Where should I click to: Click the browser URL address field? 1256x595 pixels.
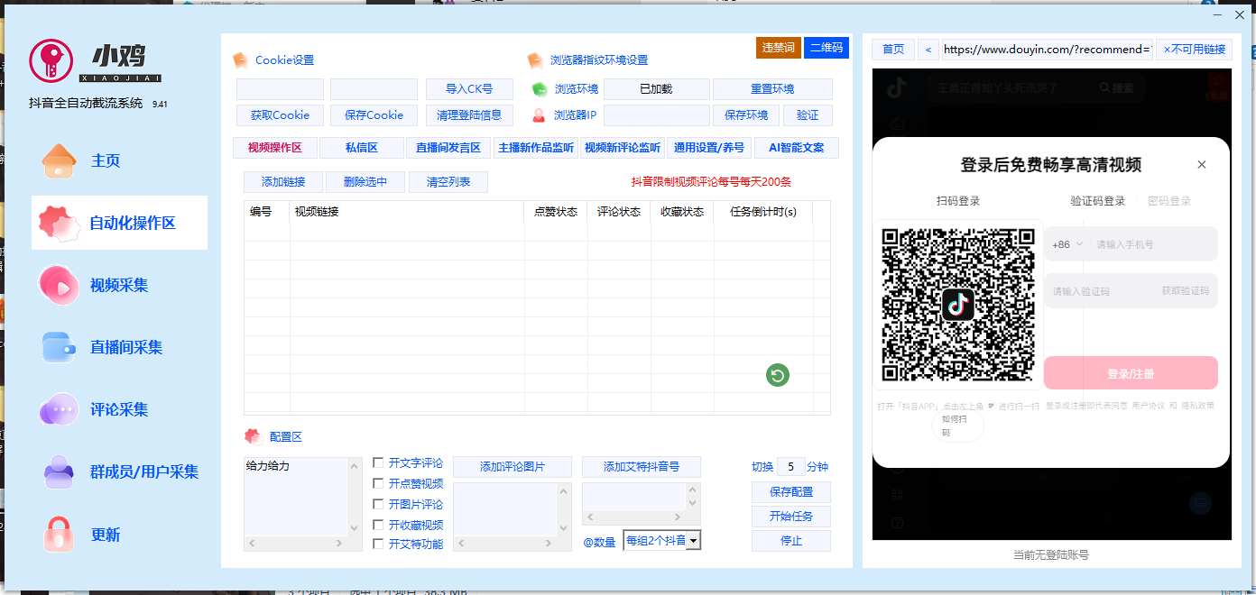click(x=1047, y=50)
